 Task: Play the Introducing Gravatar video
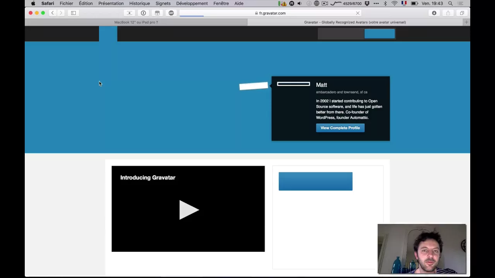pyautogui.click(x=189, y=210)
